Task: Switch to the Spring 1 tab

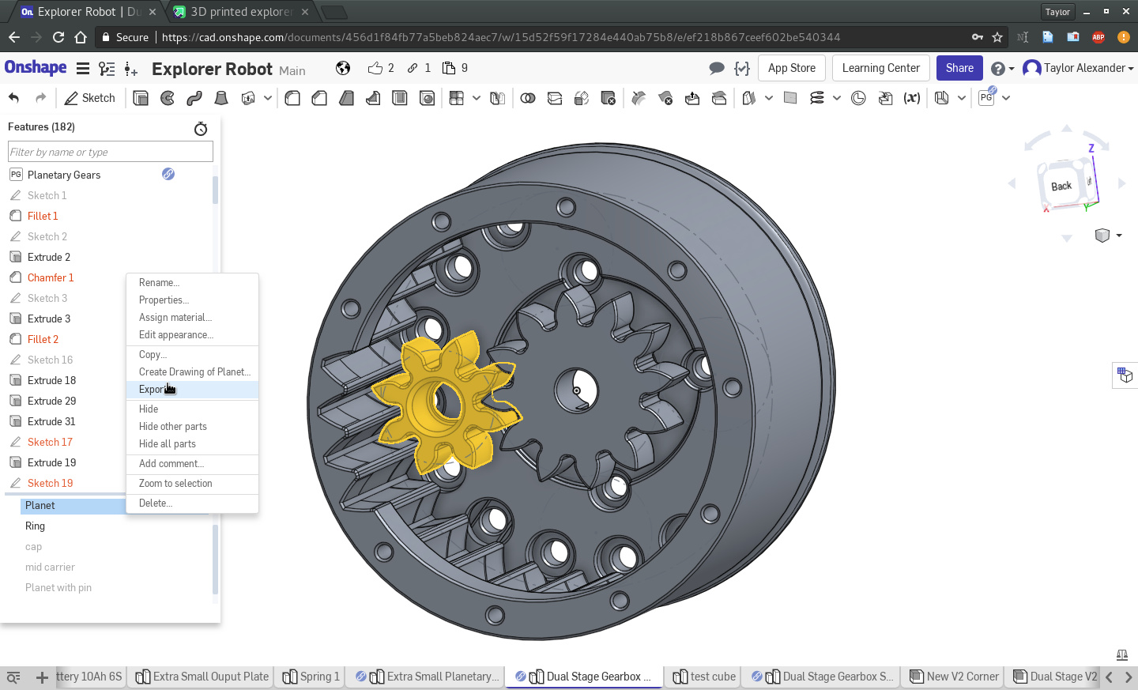Action: tap(311, 677)
